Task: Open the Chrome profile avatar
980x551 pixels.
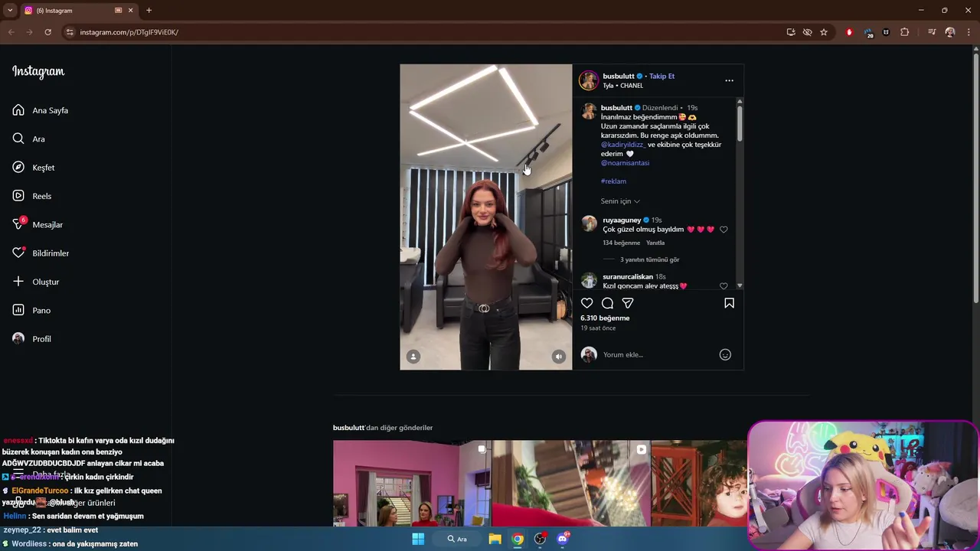Action: point(950,32)
